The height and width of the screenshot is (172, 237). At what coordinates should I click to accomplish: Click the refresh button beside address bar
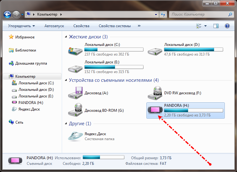pos(163,14)
